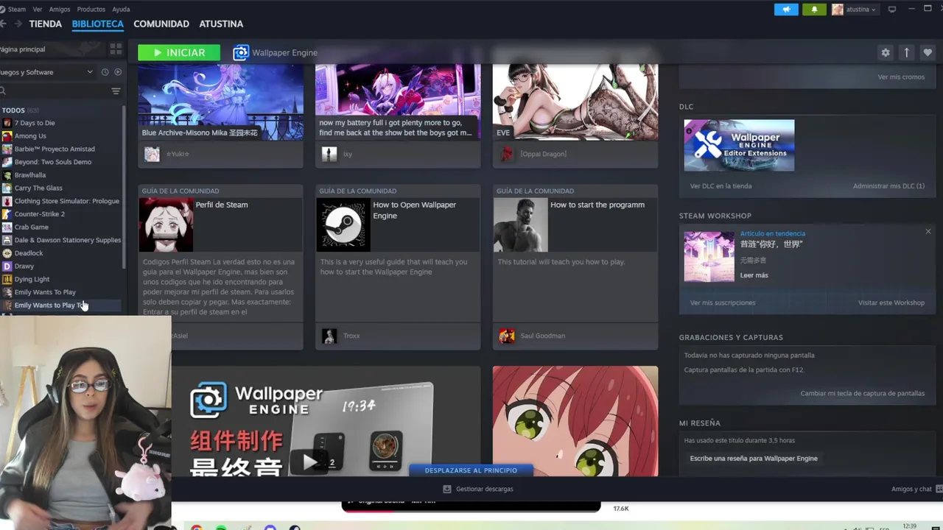Click the Wallpaper Engine header icon

(241, 53)
